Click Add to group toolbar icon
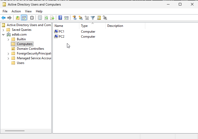This screenshot has width=198, height=139. pos(105,18)
